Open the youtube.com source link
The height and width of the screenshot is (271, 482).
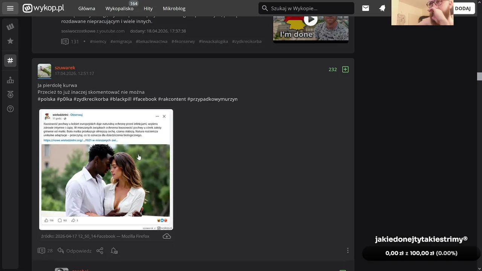pos(112,31)
